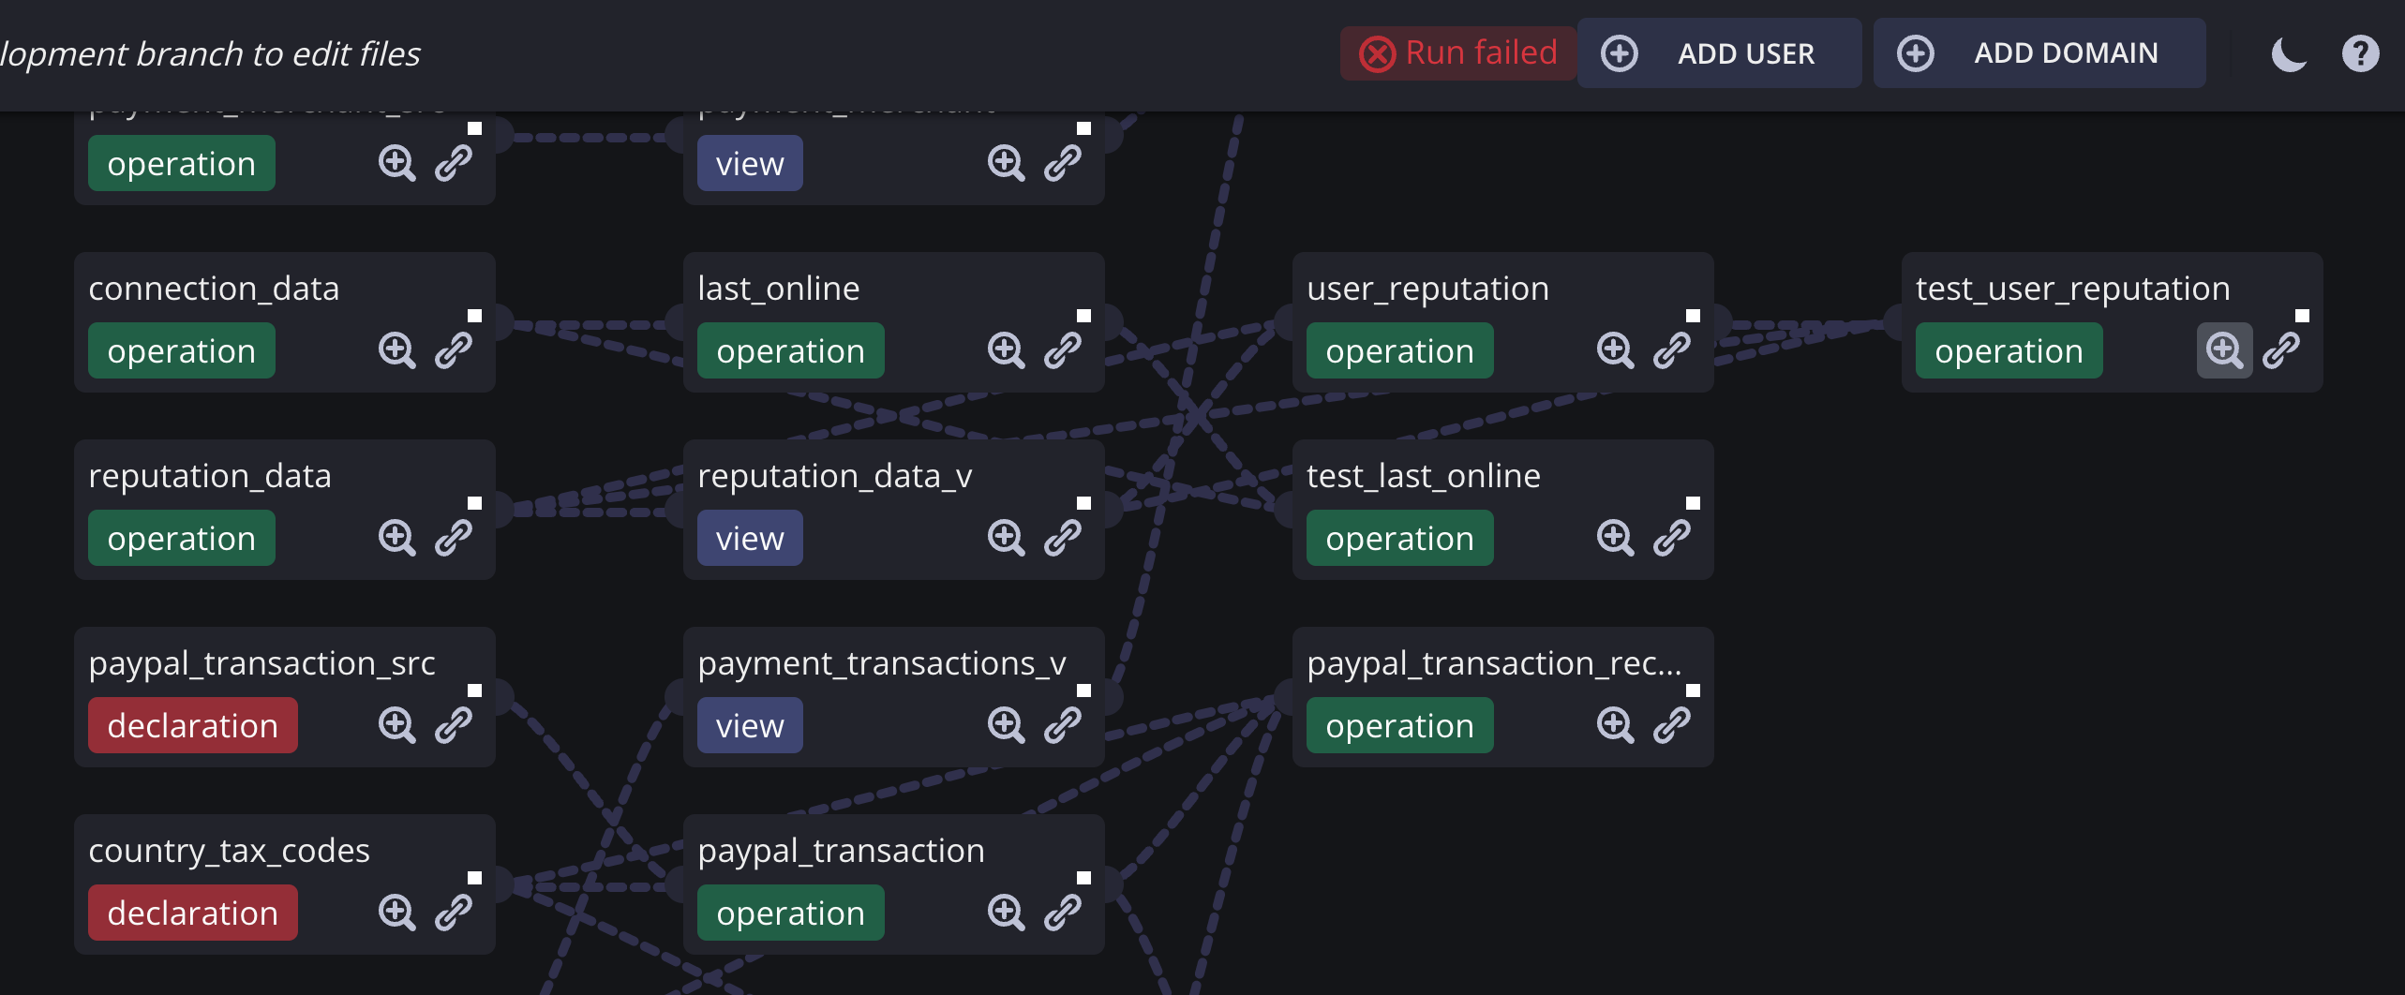Screen dimensions: 2405x995
Task: Toggle dark mode moon icon
Action: (x=2288, y=53)
